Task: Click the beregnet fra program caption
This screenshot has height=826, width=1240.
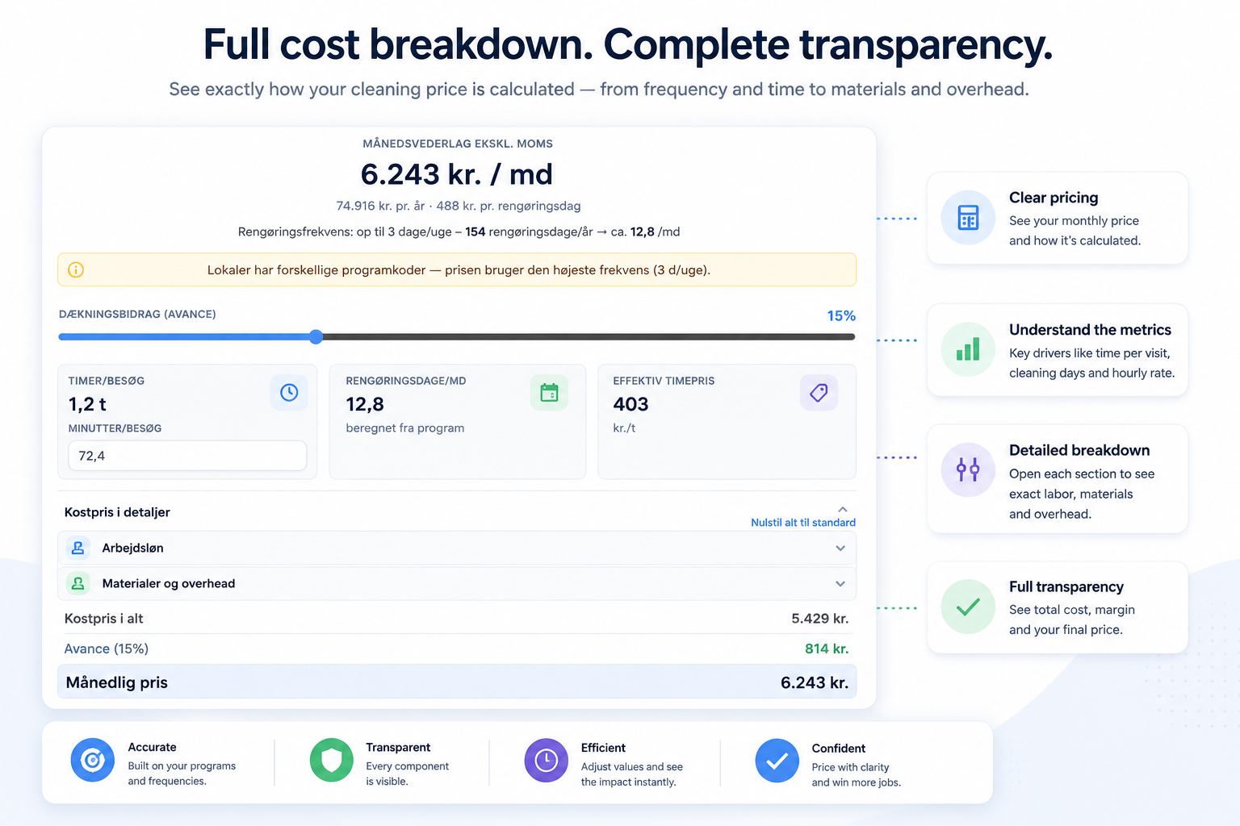Action: 405,428
